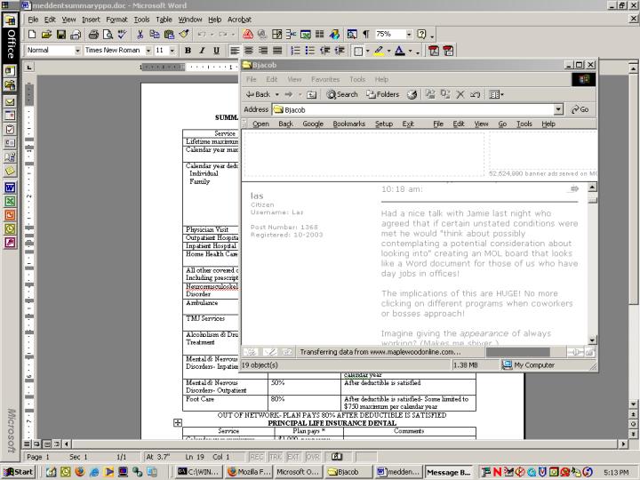
Task: Open Excel shortcut in the Office bar
Action: click(x=10, y=201)
